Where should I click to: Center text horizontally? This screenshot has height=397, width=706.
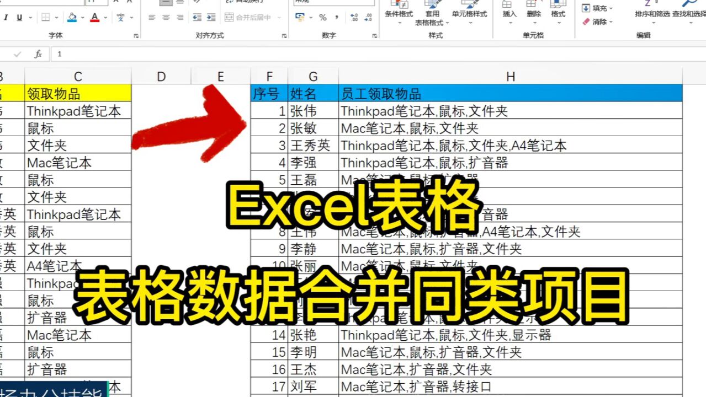[x=166, y=18]
